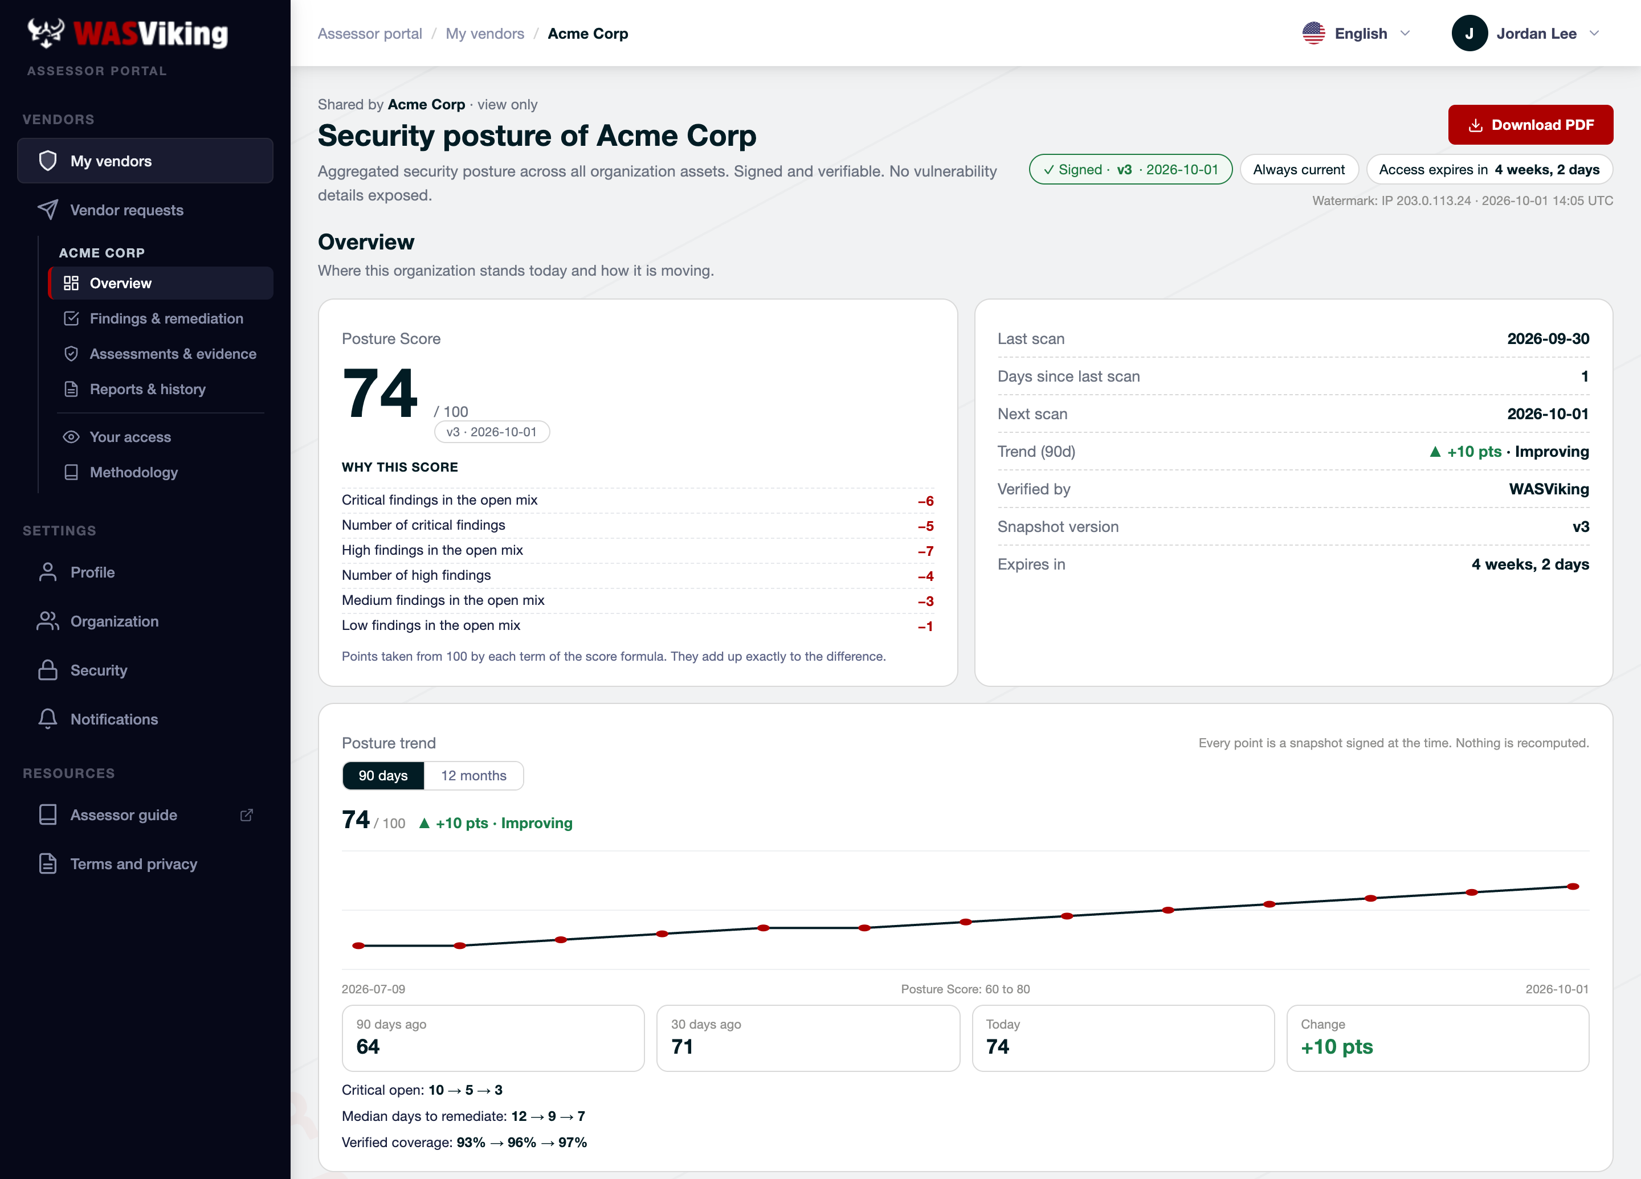Screen dimensions: 1641x1179
Task: Click the book icon for Methodology
Action: pyautogui.click(x=71, y=472)
